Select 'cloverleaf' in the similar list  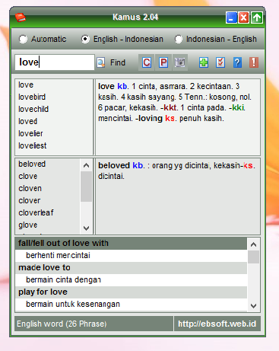click(x=36, y=212)
